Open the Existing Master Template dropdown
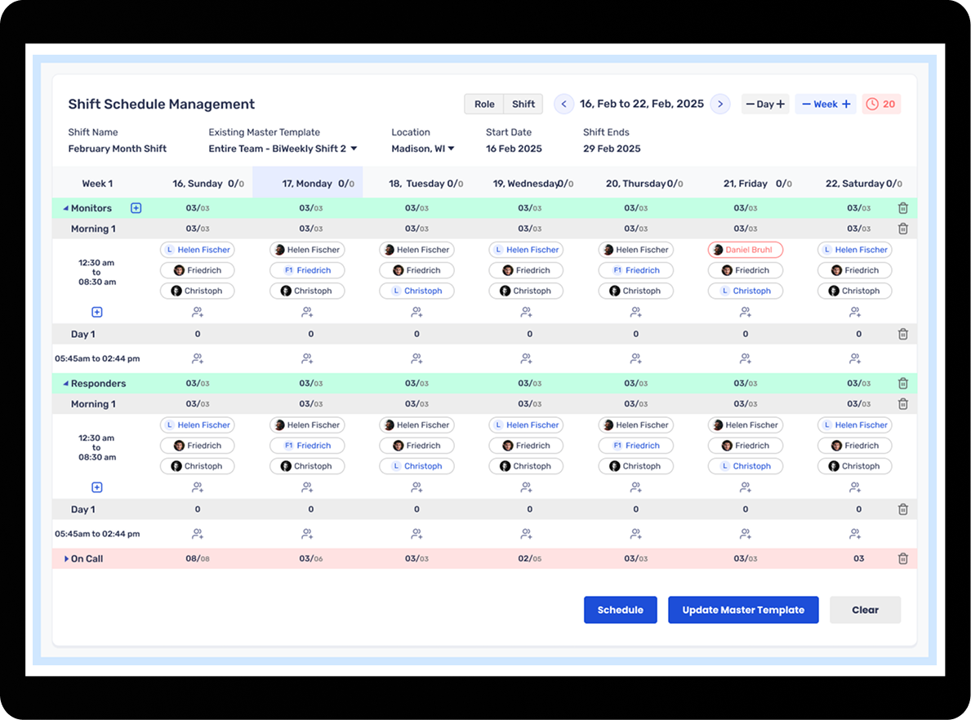 [354, 149]
